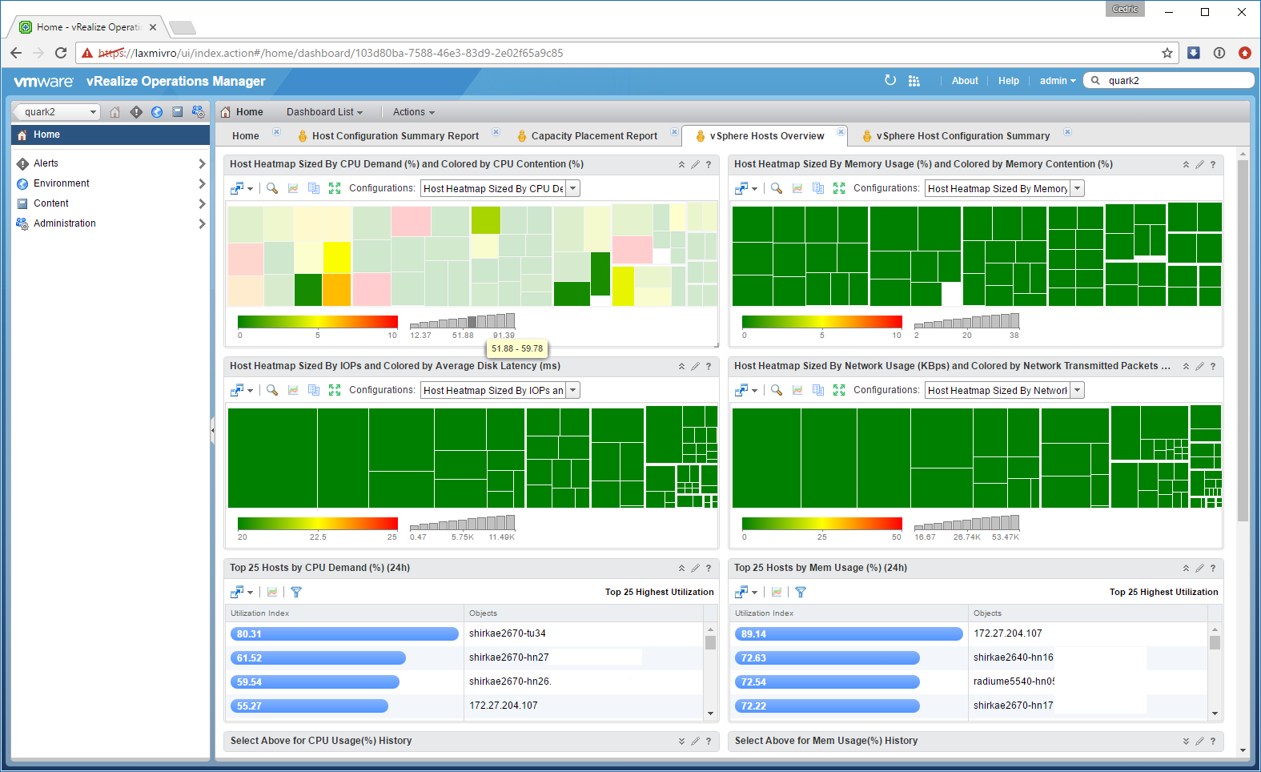Click the CPU Contention color gradient legend
1261x772 pixels.
pyautogui.click(x=317, y=322)
